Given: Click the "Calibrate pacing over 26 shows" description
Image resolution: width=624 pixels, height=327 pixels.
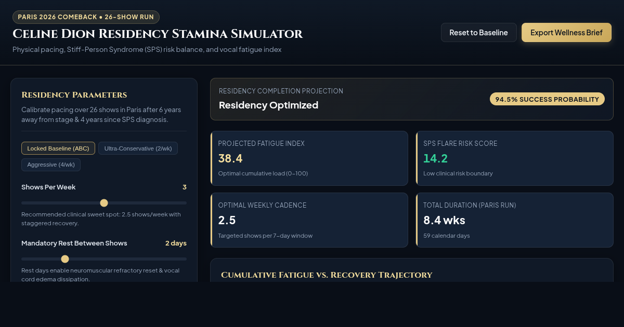Looking at the screenshot, I should tap(101, 115).
